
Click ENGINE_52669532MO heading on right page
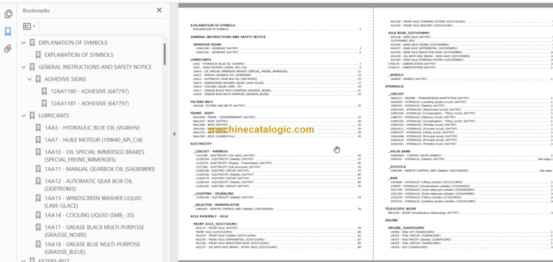(x=406, y=227)
